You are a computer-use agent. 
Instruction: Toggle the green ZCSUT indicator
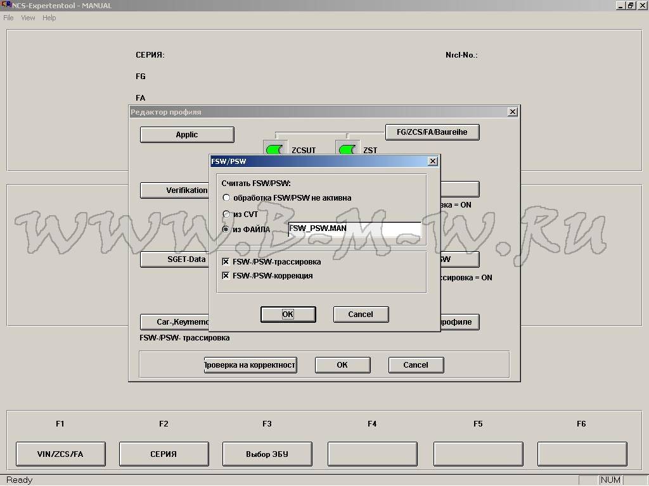[x=274, y=149]
